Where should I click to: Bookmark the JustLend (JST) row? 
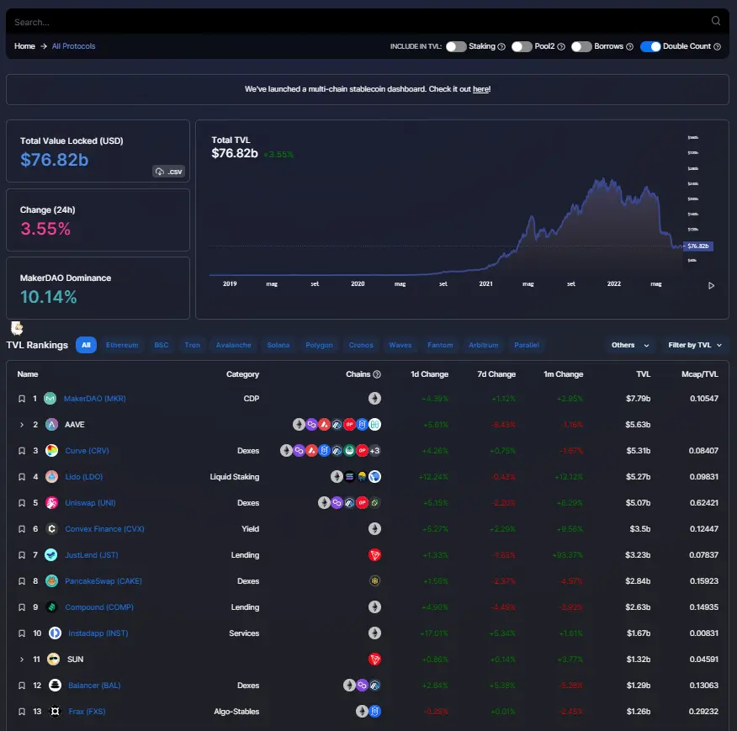[22, 555]
